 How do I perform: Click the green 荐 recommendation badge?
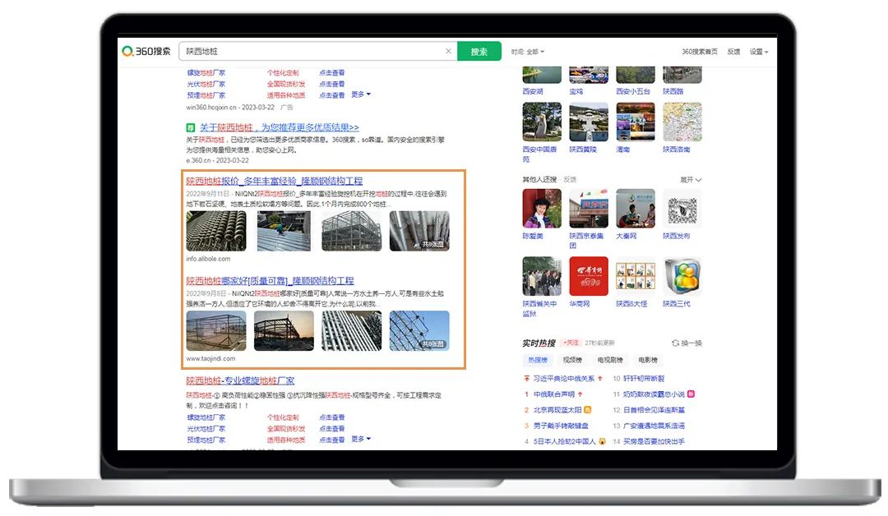click(x=190, y=128)
